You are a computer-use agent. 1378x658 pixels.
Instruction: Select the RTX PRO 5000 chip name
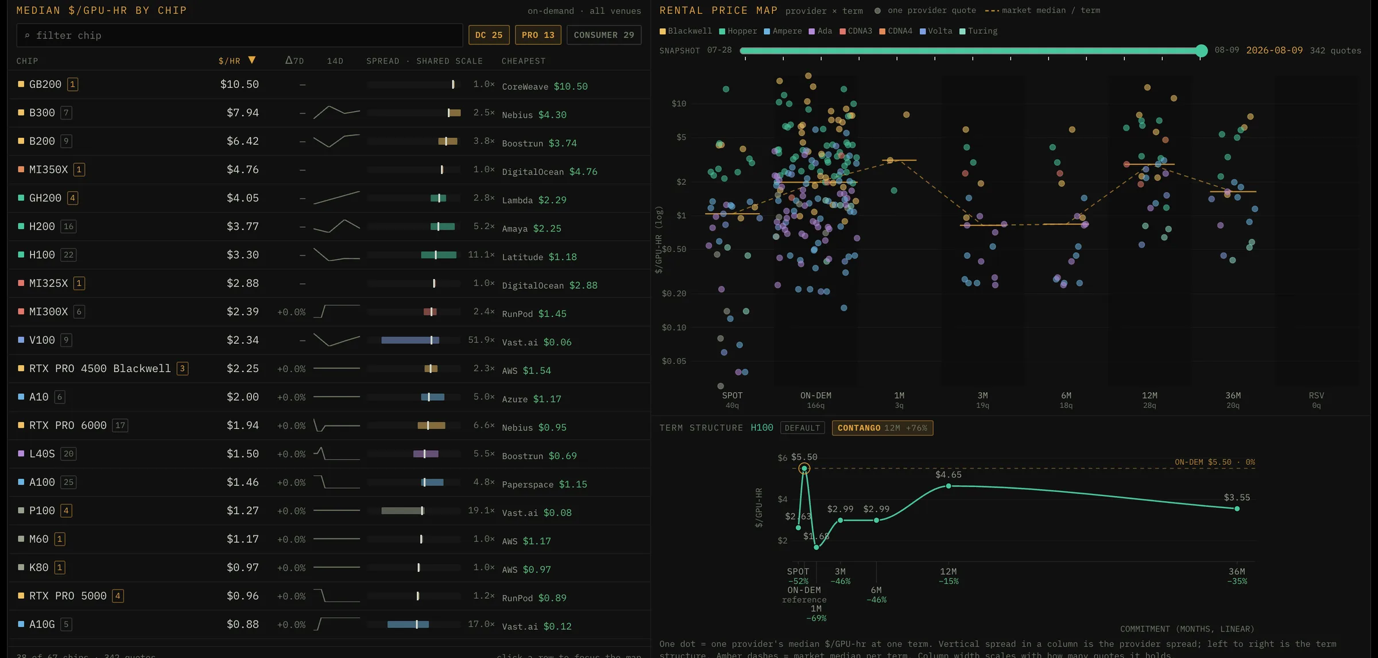pos(68,596)
